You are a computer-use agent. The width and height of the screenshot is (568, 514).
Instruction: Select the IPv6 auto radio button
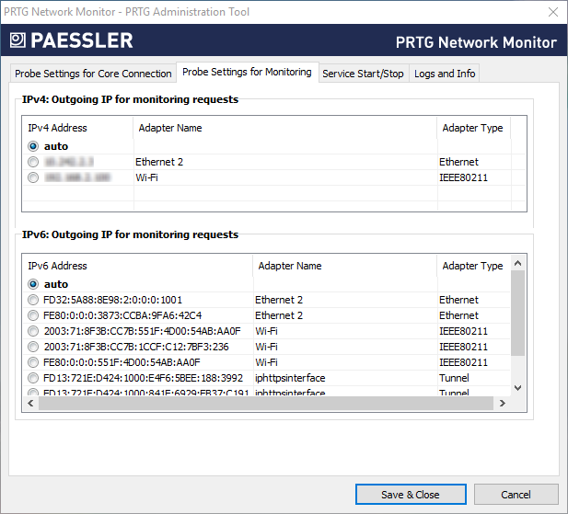34,284
